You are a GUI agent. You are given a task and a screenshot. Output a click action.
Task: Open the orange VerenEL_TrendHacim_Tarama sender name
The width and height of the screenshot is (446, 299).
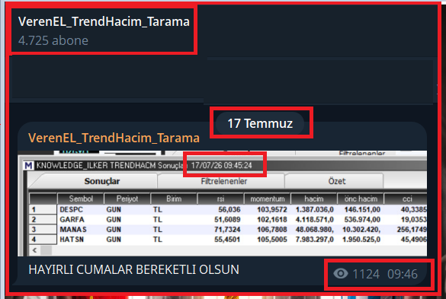pos(114,138)
